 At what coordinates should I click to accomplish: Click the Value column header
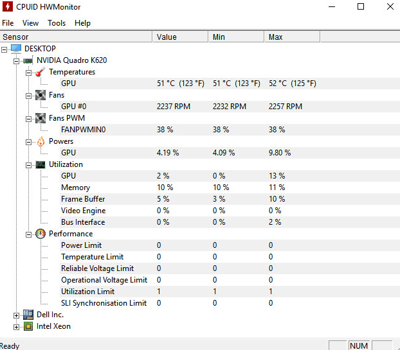pyautogui.click(x=180, y=37)
